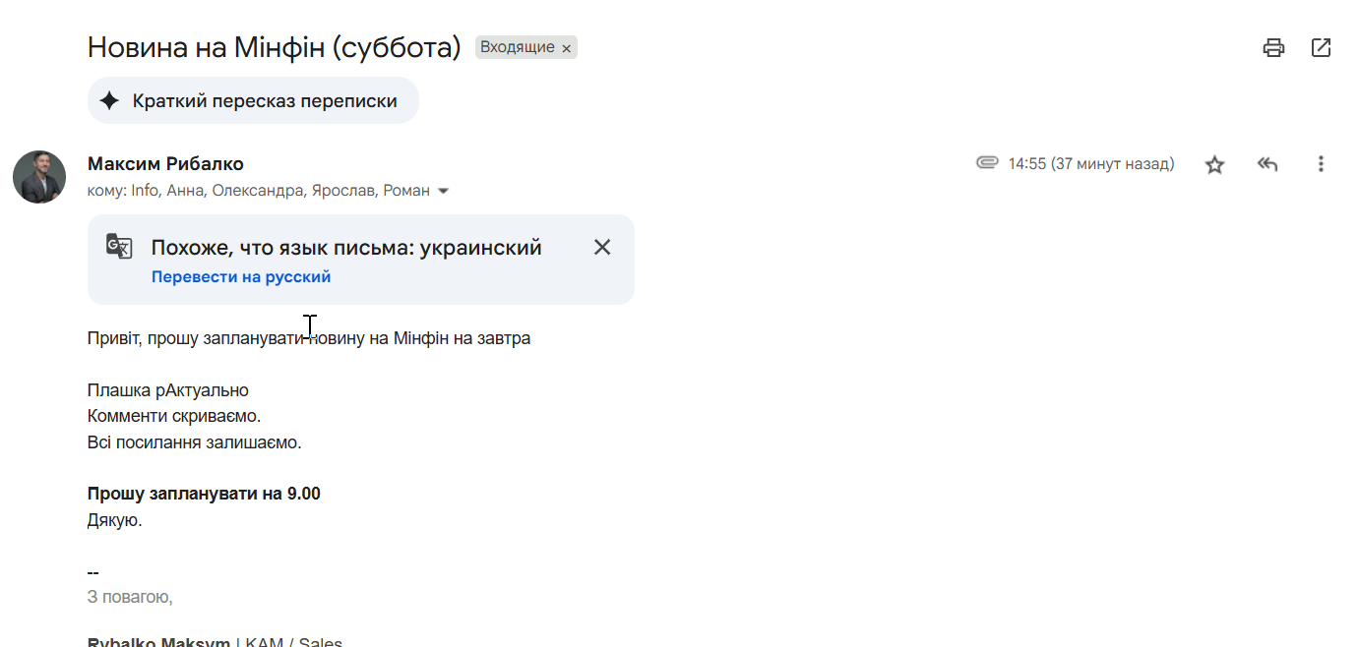The width and height of the screenshot is (1359, 647).
Task: Open Максим Рибалко's profile photo
Action: click(x=39, y=177)
